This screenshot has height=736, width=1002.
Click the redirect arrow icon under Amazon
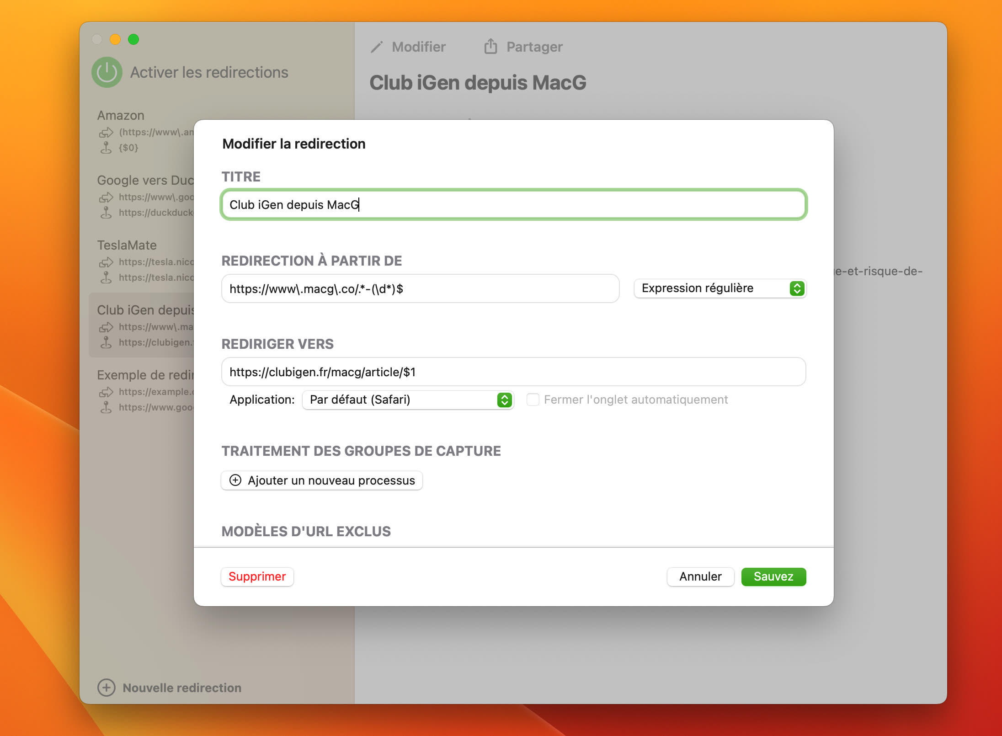pos(106,133)
